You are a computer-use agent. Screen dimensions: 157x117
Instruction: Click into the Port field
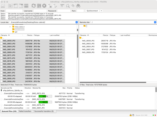(x=80, y=11)
